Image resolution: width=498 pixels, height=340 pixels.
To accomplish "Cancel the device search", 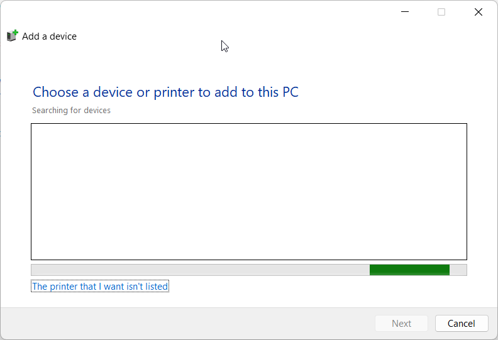I will click(462, 323).
